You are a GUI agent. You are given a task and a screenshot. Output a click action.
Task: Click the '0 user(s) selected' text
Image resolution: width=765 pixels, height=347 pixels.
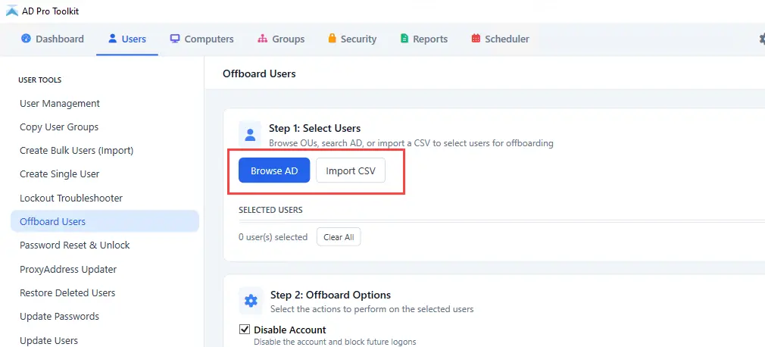[273, 237]
